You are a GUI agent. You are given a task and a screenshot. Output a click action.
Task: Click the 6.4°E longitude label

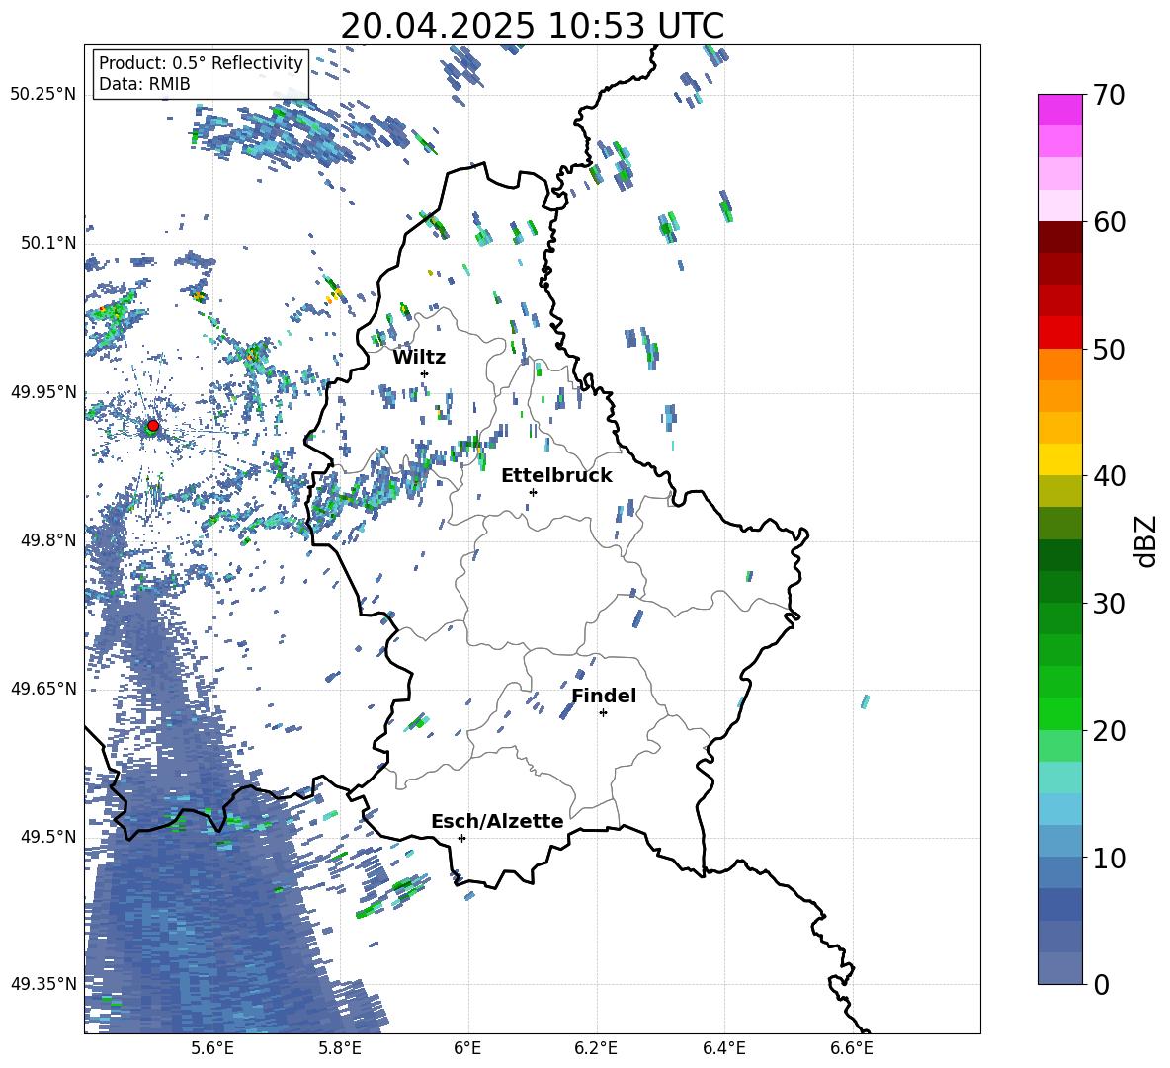(723, 1048)
